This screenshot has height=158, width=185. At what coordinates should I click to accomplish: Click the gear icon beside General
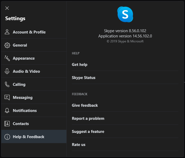click(x=7, y=45)
